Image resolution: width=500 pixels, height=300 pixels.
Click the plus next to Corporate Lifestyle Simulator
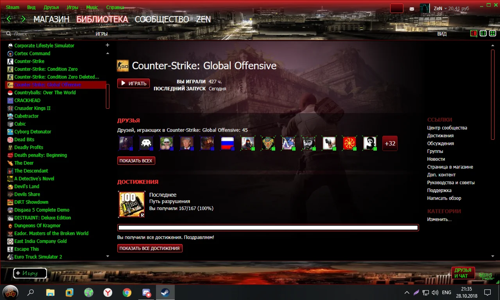point(108,45)
